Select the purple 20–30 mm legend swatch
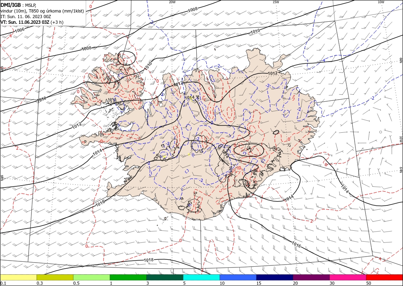 click(311, 277)
